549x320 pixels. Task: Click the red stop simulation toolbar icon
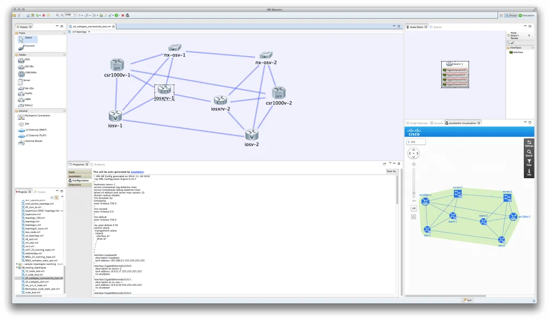pyautogui.click(x=123, y=16)
